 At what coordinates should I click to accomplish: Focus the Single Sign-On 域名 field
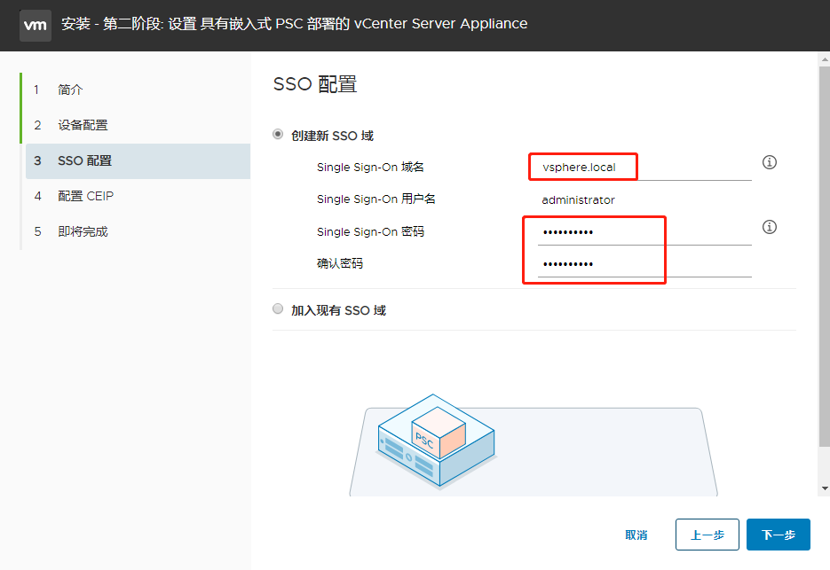click(x=644, y=168)
